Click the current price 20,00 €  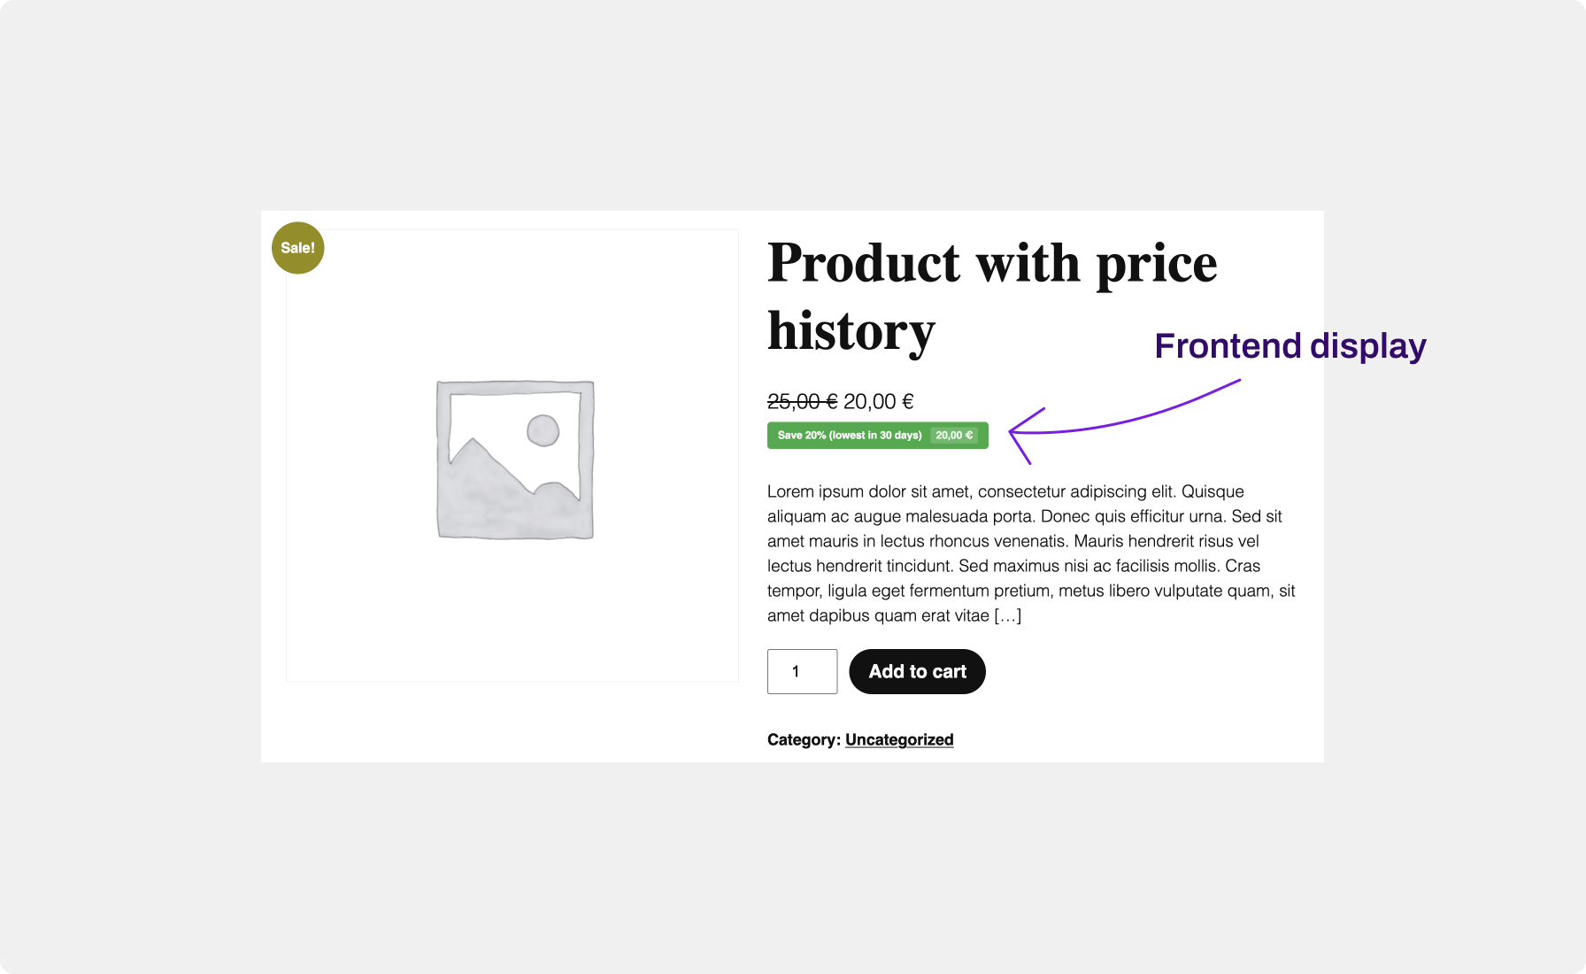pos(877,401)
